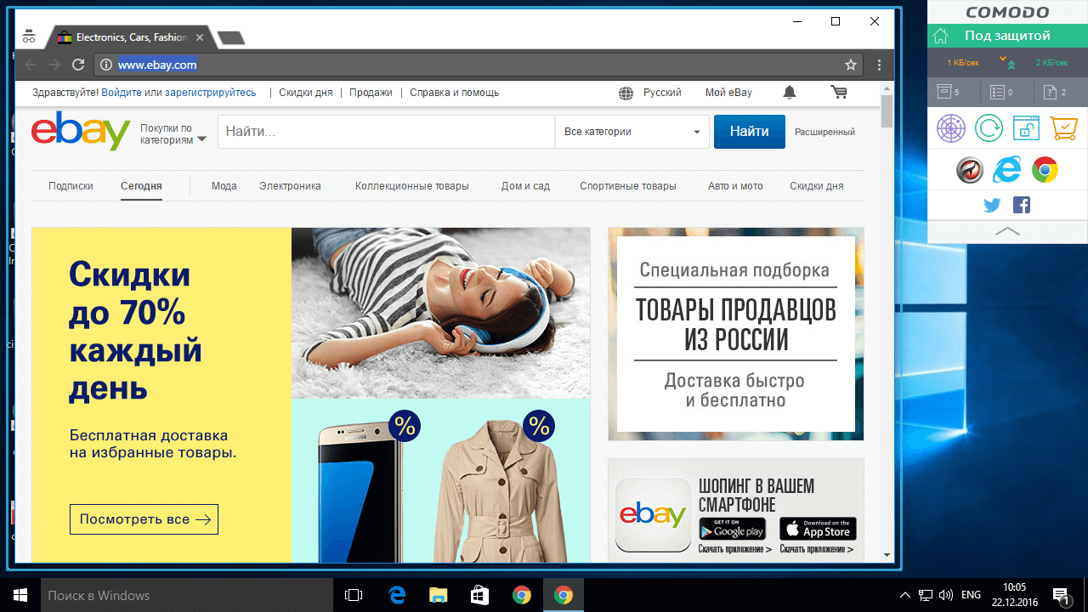Open Chrome's three-dot menu
Viewport: 1088px width, 612px height.
click(x=880, y=64)
